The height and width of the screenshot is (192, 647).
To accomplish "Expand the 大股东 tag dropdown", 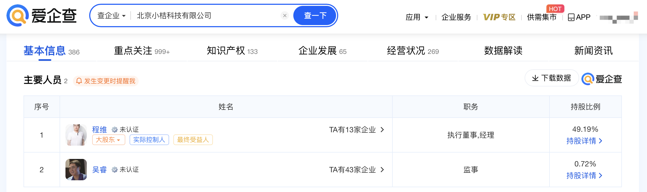I will click(x=108, y=140).
